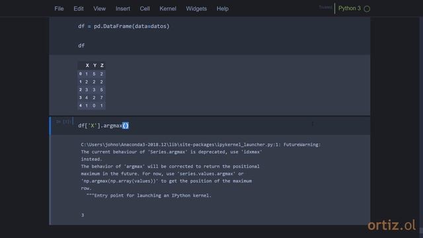
Task: Open the Cell menu
Action: click(x=145, y=9)
